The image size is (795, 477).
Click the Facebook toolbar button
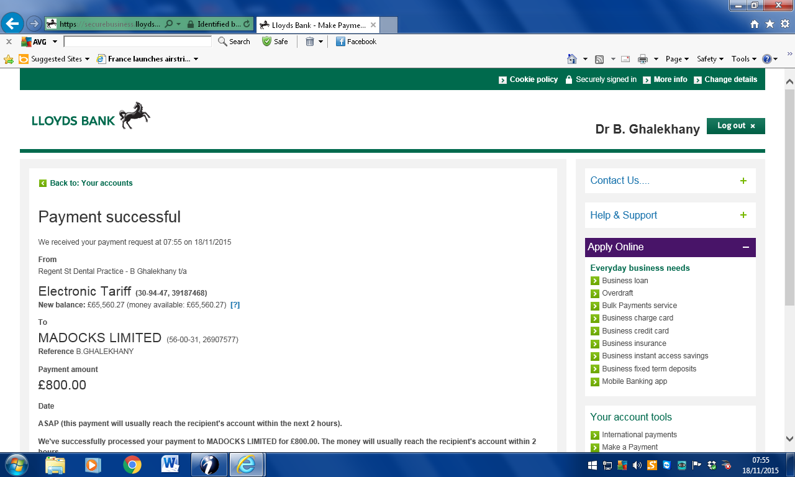point(356,42)
